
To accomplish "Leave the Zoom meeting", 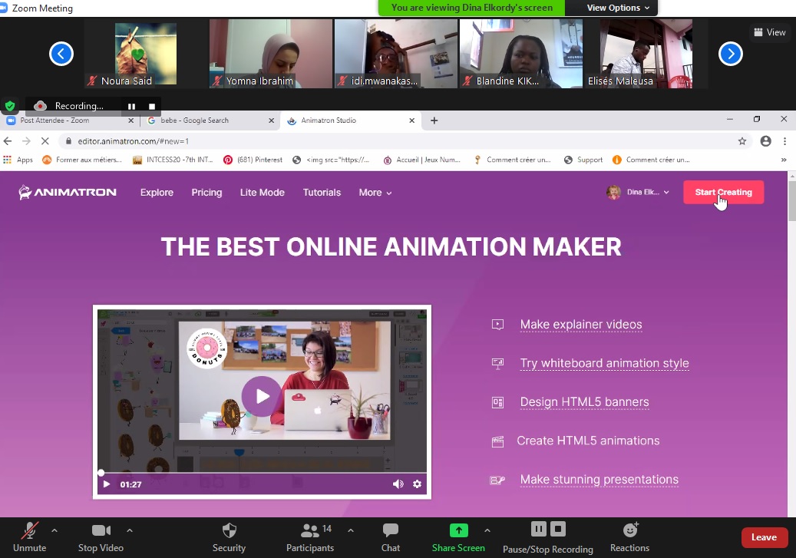I will [764, 537].
